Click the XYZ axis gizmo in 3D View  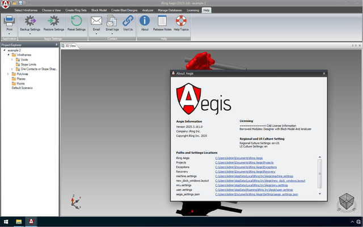(75, 202)
